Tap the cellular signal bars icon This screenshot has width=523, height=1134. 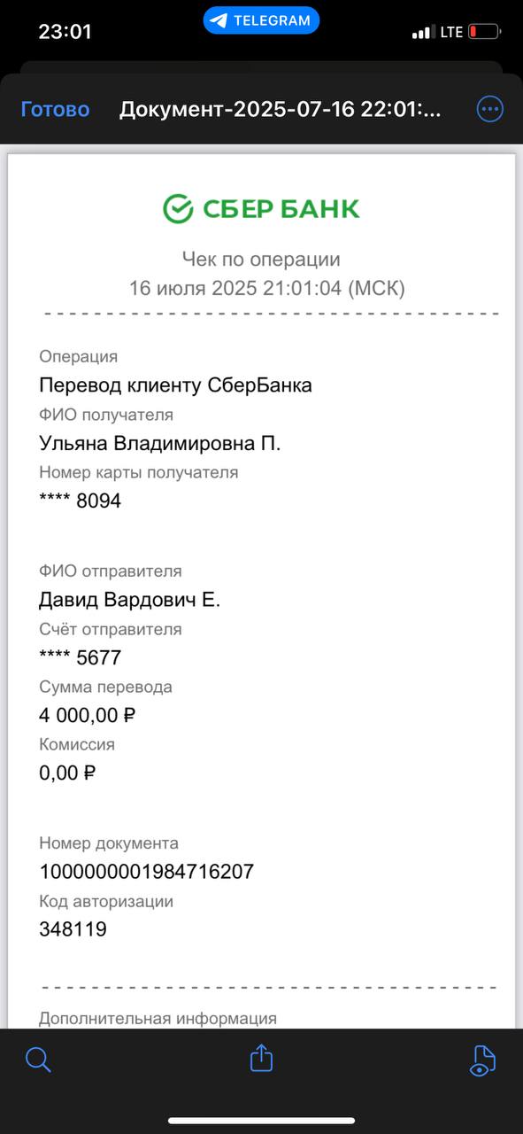pyautogui.click(x=424, y=33)
